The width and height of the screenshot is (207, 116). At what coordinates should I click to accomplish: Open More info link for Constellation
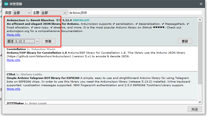(x=13, y=60)
